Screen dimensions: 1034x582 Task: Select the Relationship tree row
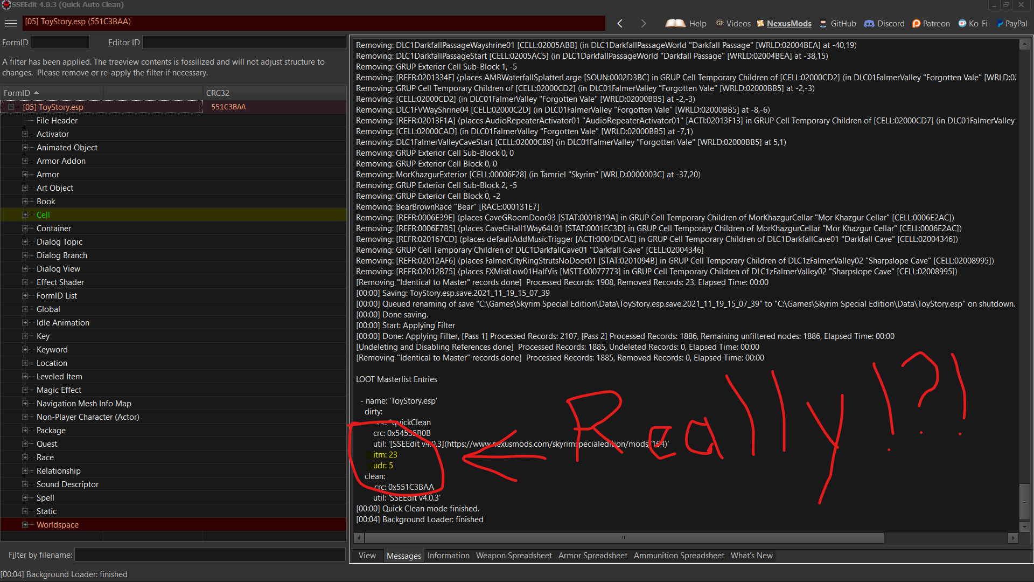(x=173, y=470)
